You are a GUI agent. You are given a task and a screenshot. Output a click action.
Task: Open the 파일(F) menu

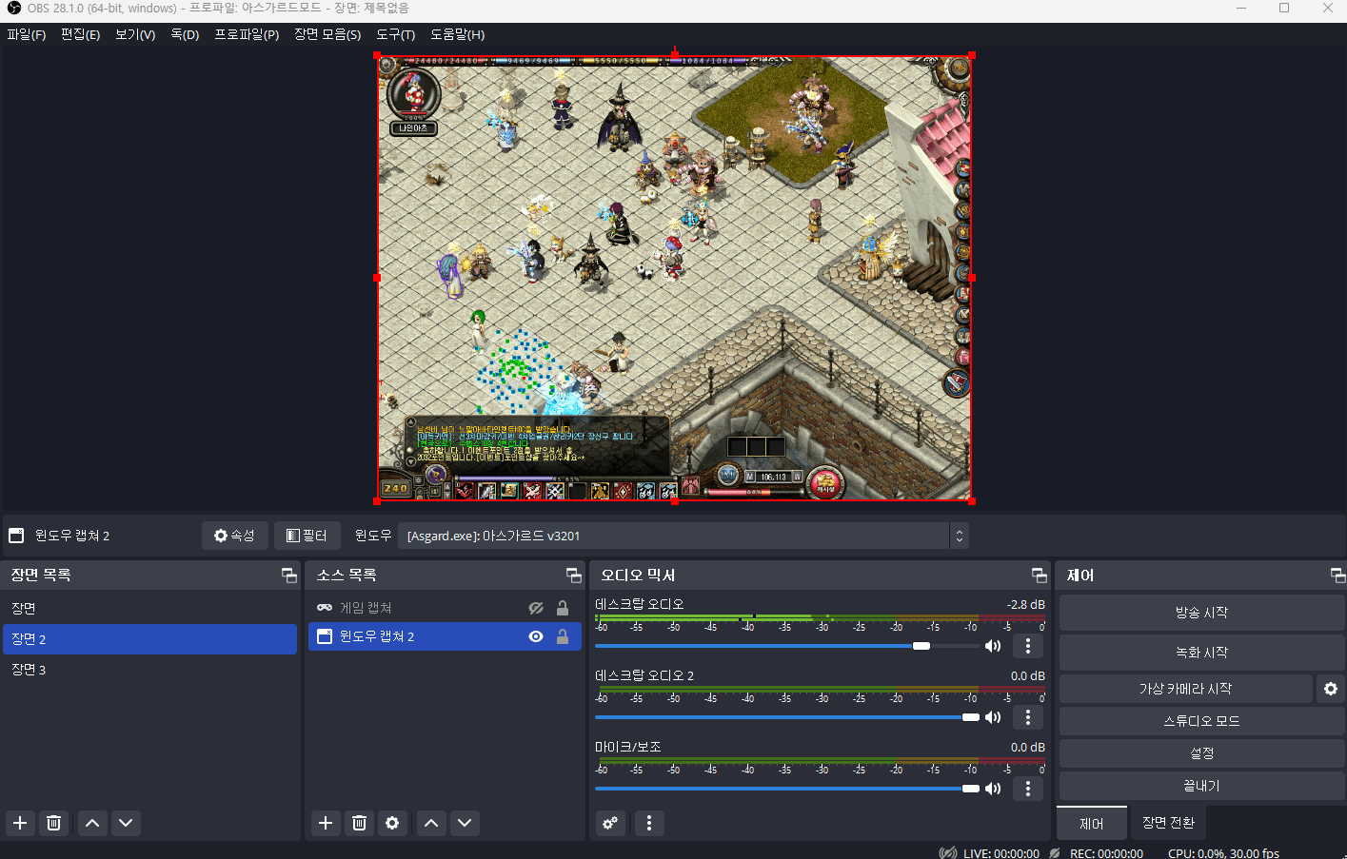click(26, 34)
